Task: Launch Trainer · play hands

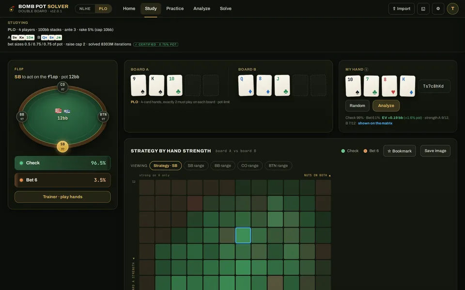Action: point(62,197)
